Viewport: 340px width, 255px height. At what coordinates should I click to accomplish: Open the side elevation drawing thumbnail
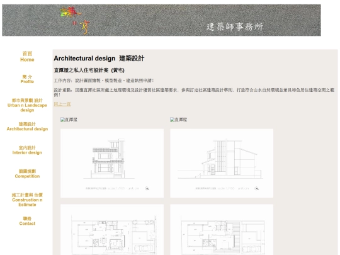click(x=222, y=163)
